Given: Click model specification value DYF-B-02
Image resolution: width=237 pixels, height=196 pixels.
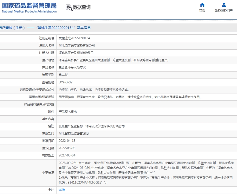Looking at the screenshot, I should point(65,82).
